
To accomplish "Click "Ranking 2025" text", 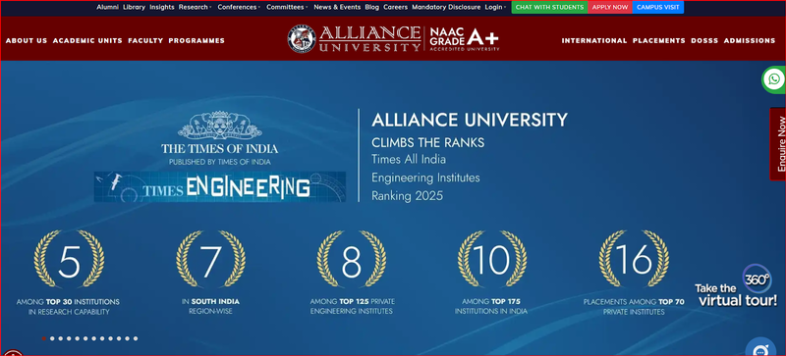I will pos(407,196).
